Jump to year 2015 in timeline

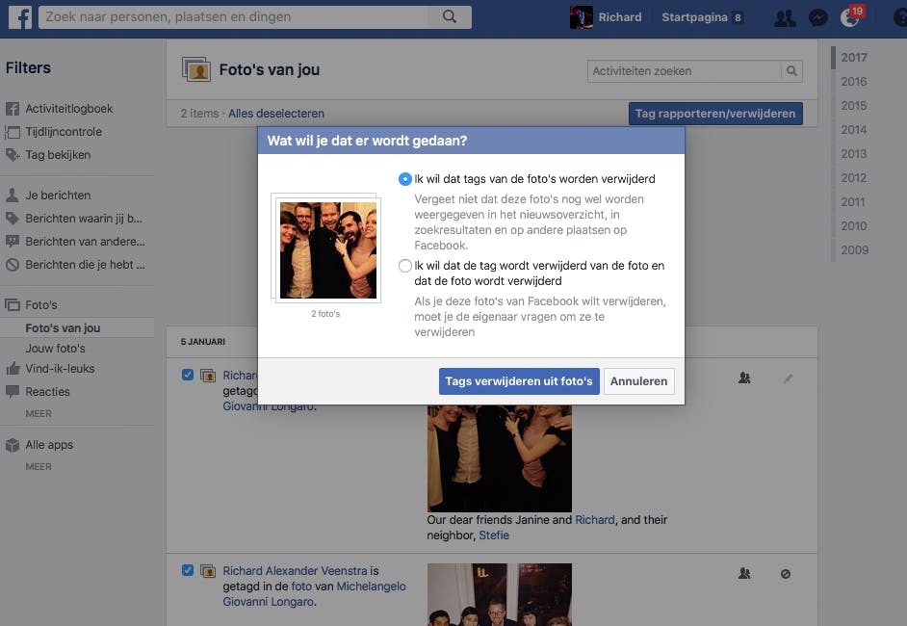pos(854,106)
